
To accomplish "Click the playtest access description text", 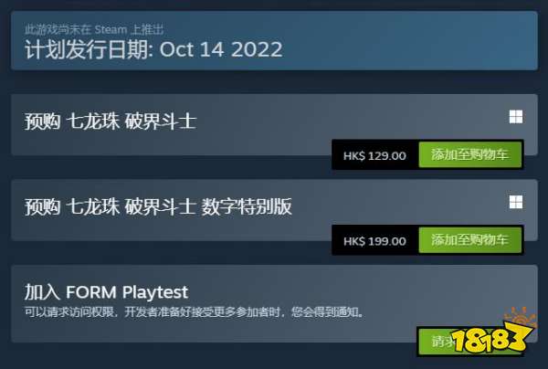I will tap(194, 311).
